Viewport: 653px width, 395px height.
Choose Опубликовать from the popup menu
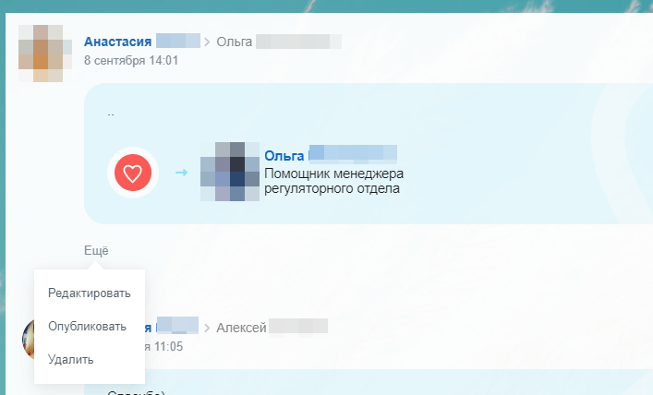click(87, 326)
